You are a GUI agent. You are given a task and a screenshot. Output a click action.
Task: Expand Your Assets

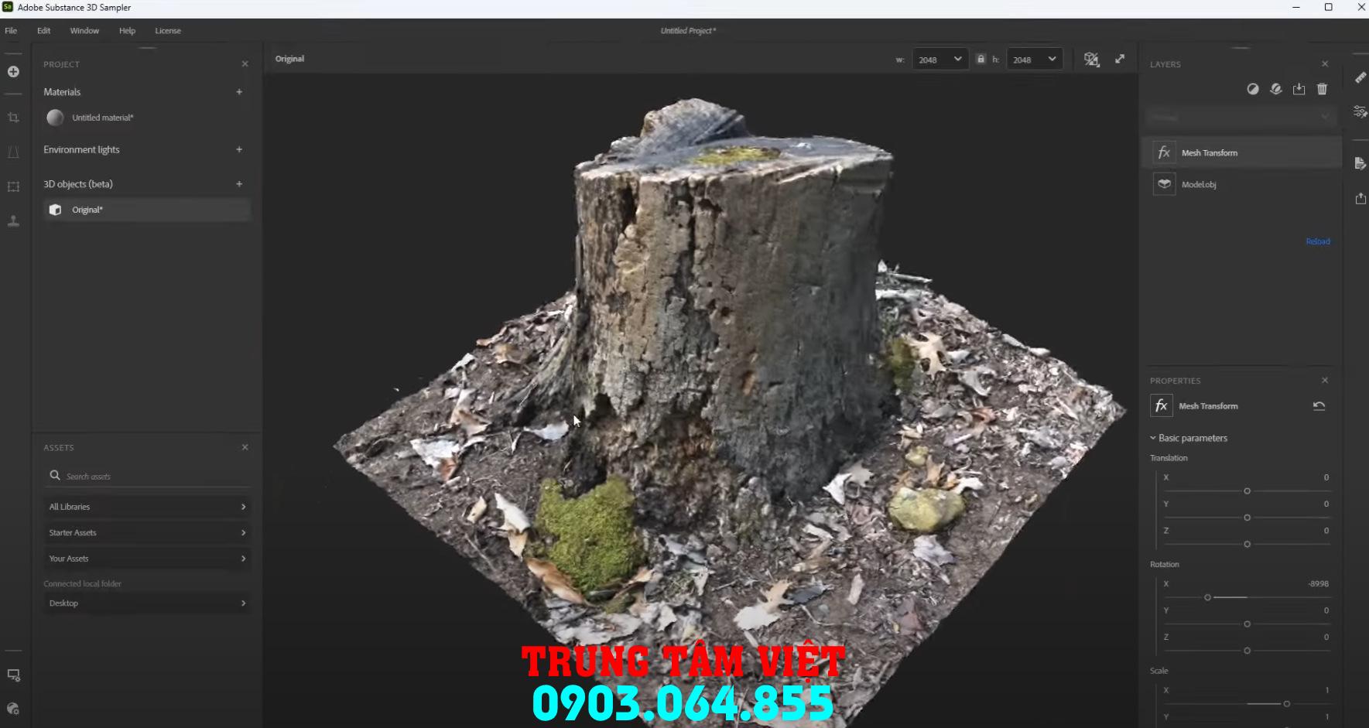tap(147, 559)
